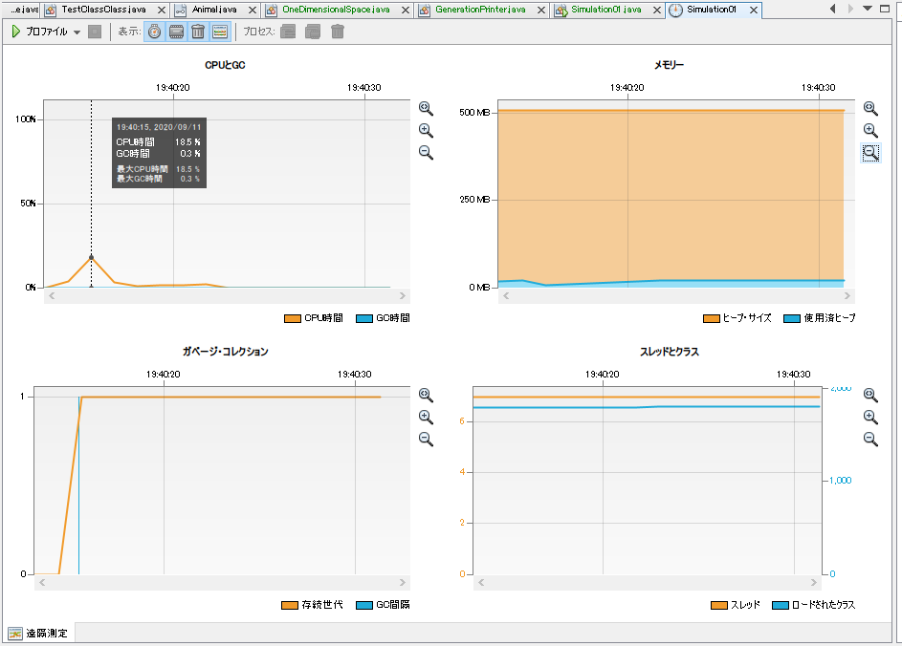Toggle scale-to-fit on the CPUとGC chart
The image size is (902, 646).
tap(426, 108)
